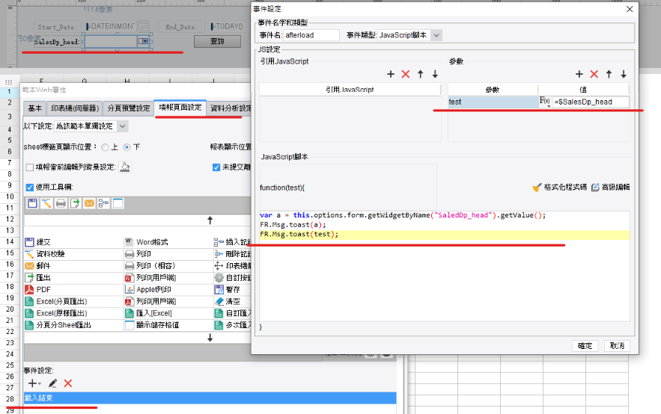Click the data verify pencil icon in toolbar strip
This screenshot has height=414, width=661.
pyautogui.click(x=46, y=203)
